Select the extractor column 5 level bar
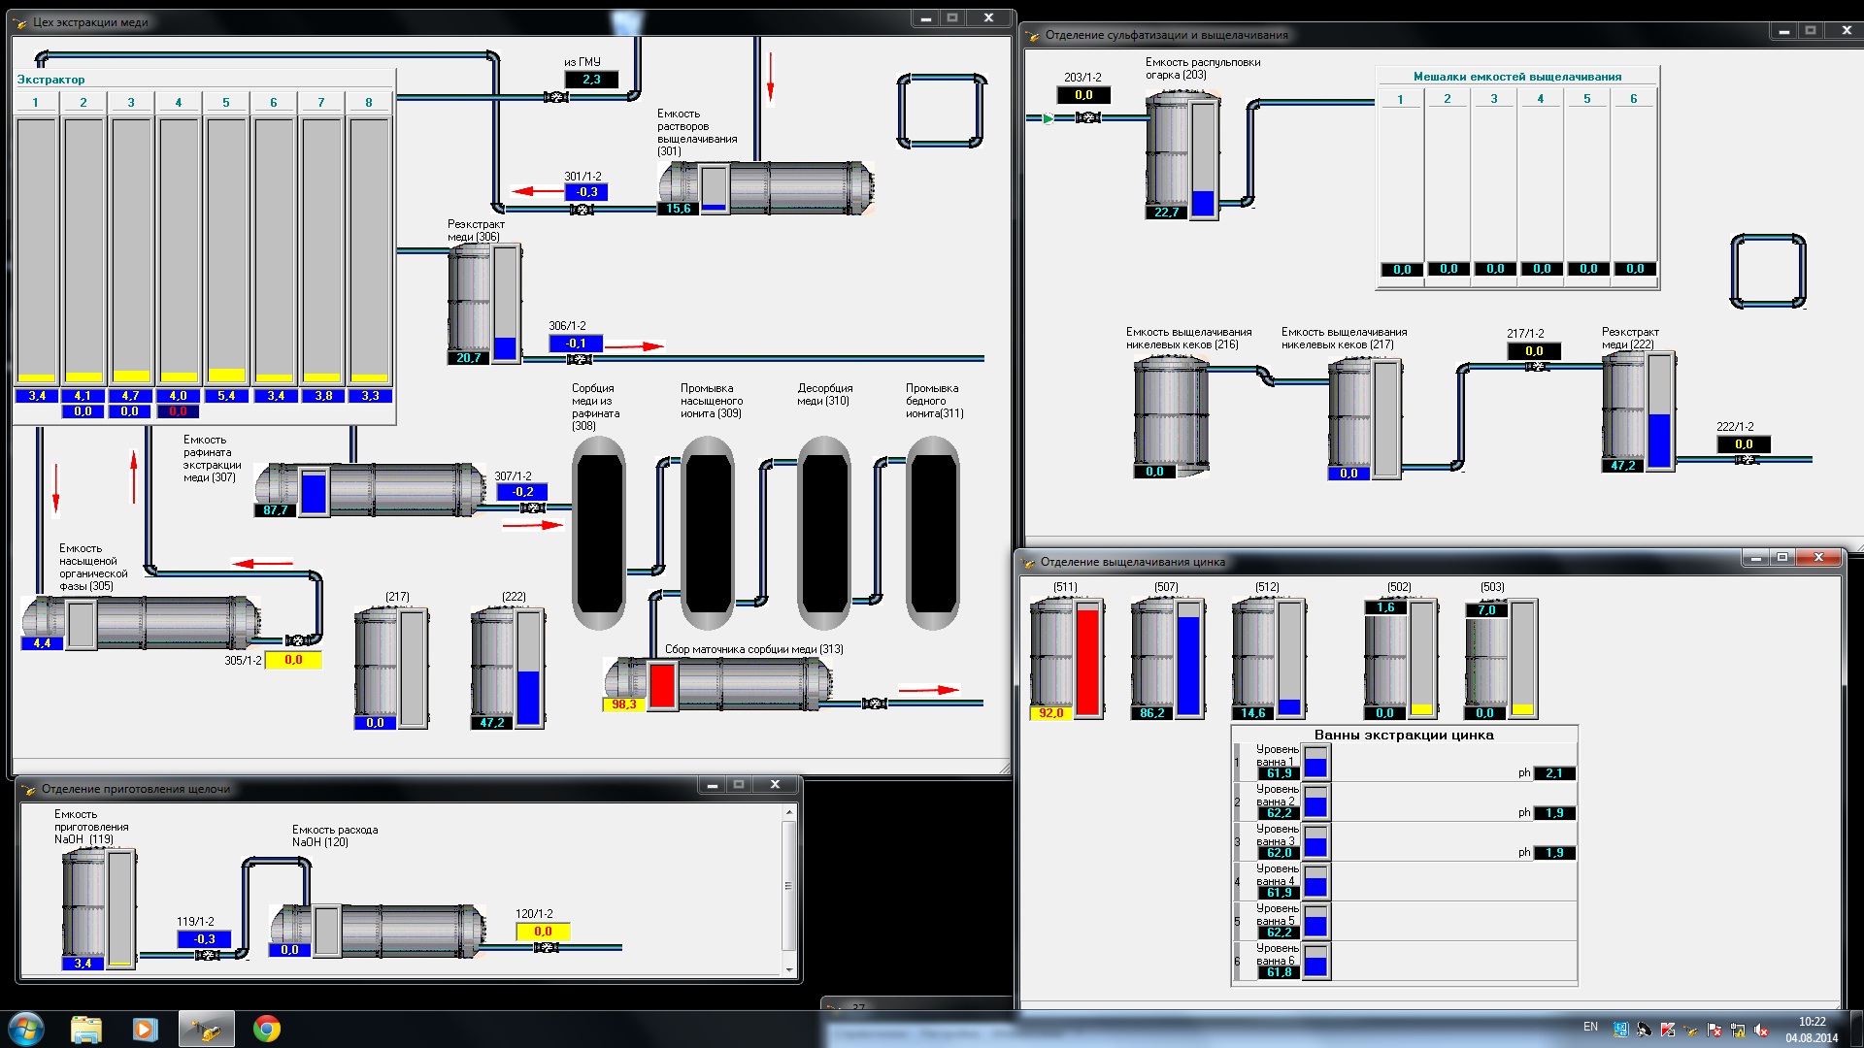This screenshot has height=1048, width=1864. (x=227, y=251)
